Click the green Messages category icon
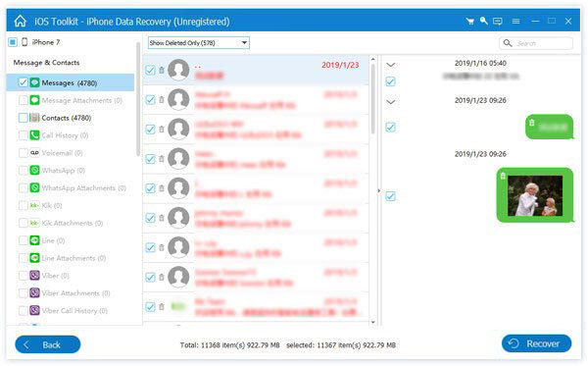Image resolution: width=588 pixels, height=366 pixels. click(35, 82)
